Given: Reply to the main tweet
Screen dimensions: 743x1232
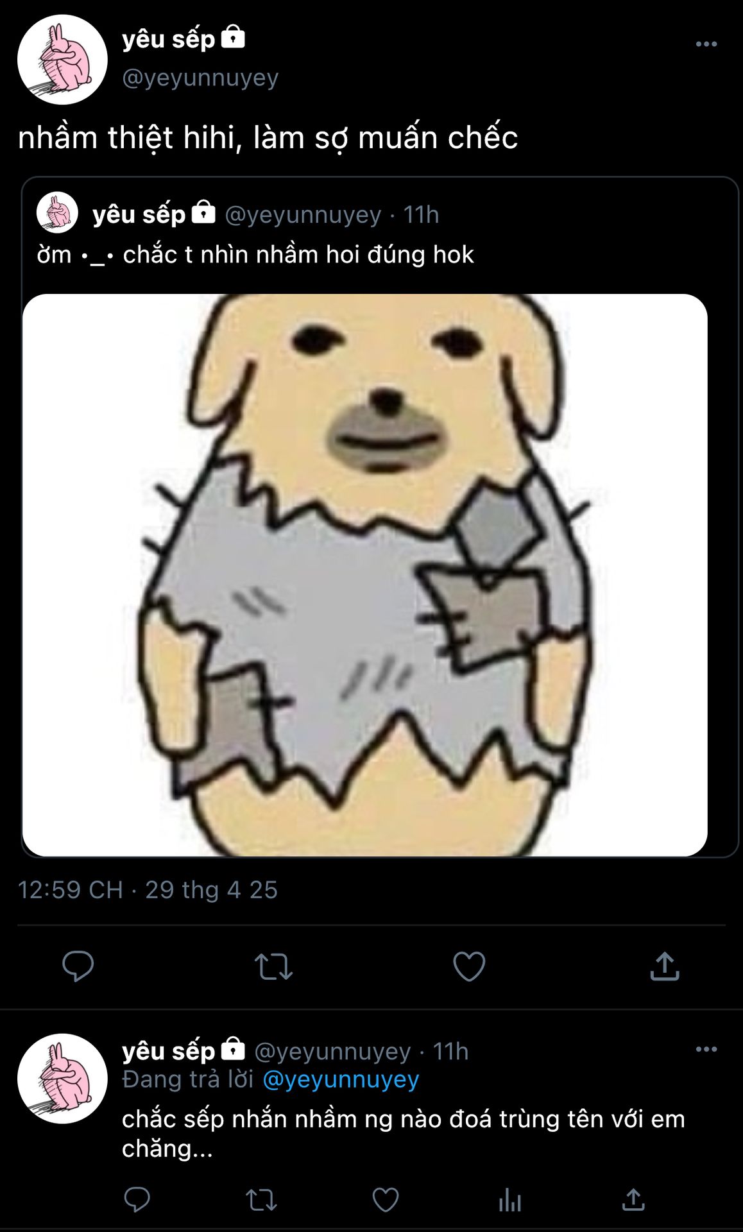Looking at the screenshot, I should pos(78,966).
